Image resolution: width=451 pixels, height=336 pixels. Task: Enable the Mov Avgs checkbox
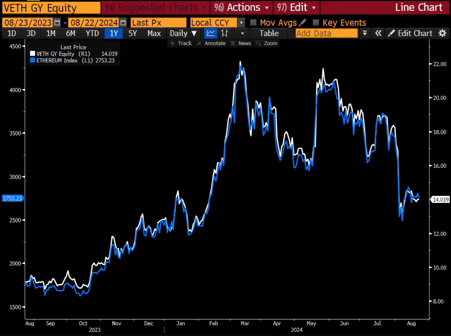253,23
